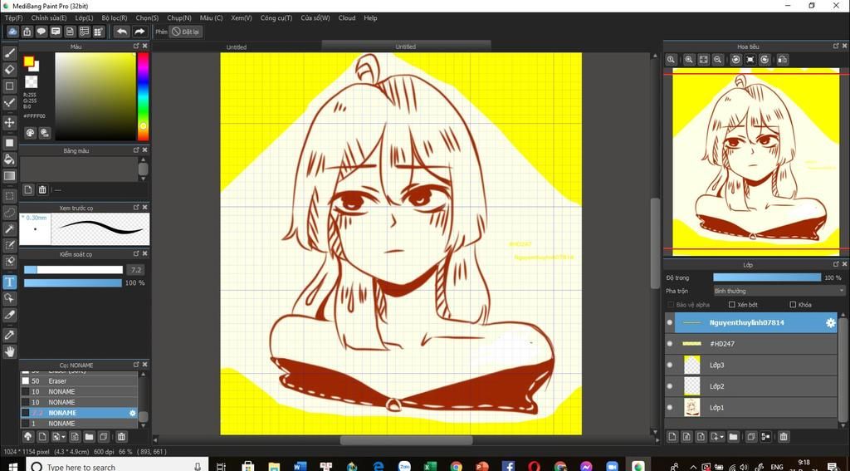The image size is (850, 471).
Task: Select the Bucket fill tool
Action: click(10, 159)
